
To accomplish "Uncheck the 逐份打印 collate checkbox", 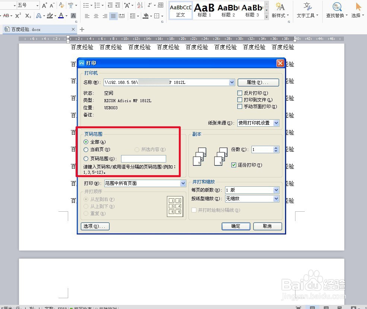I will tap(234, 165).
